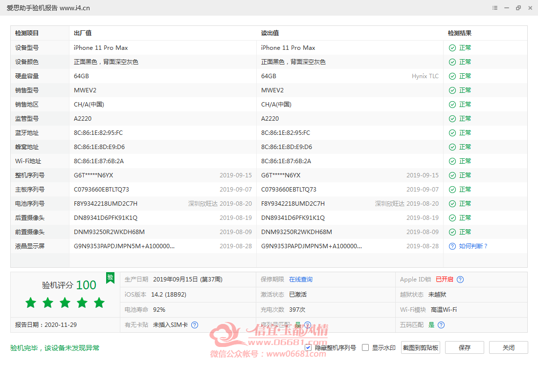
Task: Click the question icon beside 如何判断
Action: coord(452,246)
